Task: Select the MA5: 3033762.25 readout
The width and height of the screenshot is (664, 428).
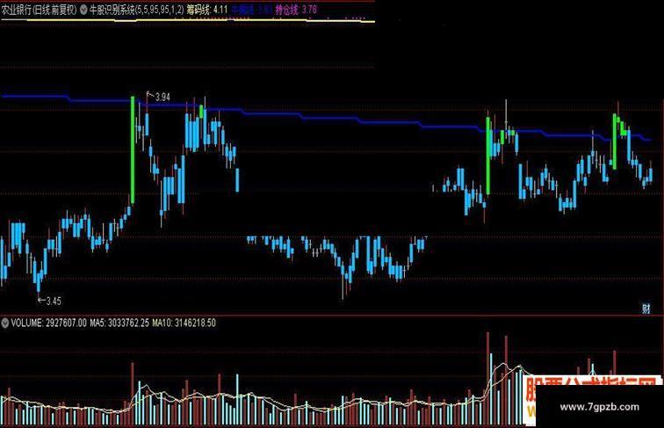Action: [x=119, y=323]
